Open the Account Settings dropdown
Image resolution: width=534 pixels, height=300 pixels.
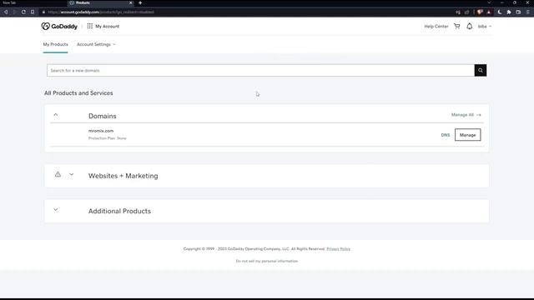tap(96, 44)
